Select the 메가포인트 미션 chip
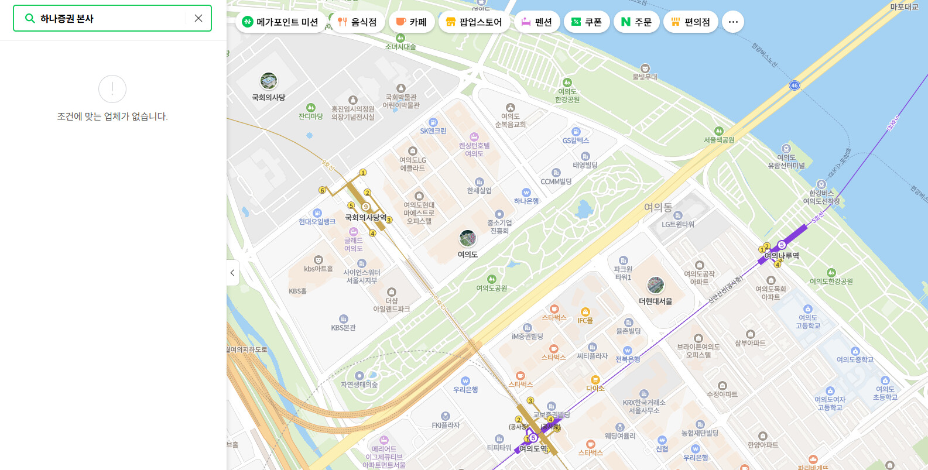 pos(280,22)
